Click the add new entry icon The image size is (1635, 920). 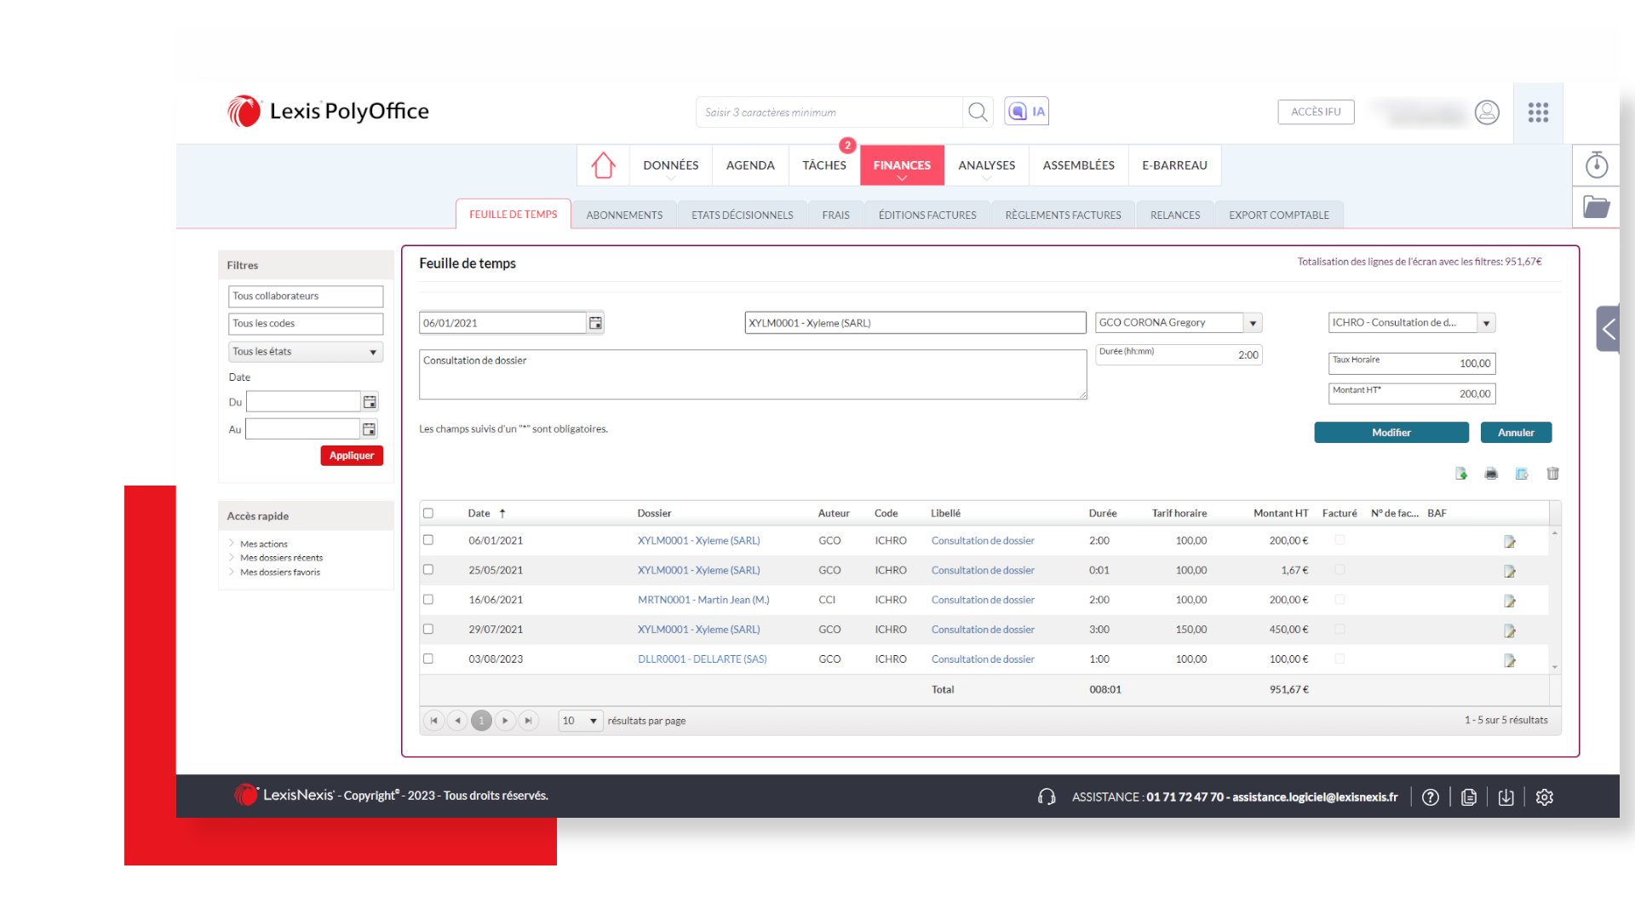tap(1461, 474)
